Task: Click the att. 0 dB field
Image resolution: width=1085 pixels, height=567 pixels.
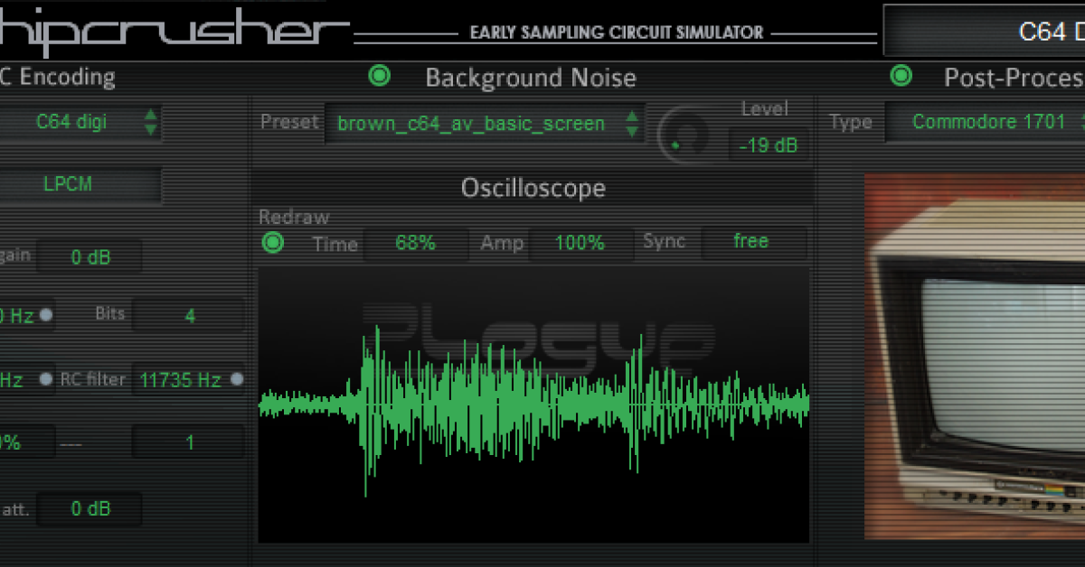Action: [90, 509]
